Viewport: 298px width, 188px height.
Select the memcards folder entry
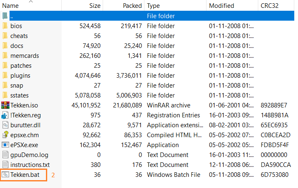tap(23, 56)
